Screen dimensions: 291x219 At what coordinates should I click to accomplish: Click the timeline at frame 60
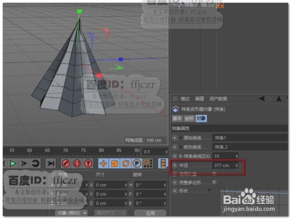(30, 150)
